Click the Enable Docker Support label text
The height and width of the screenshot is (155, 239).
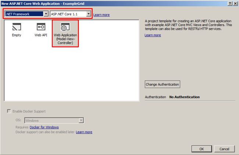29,111
